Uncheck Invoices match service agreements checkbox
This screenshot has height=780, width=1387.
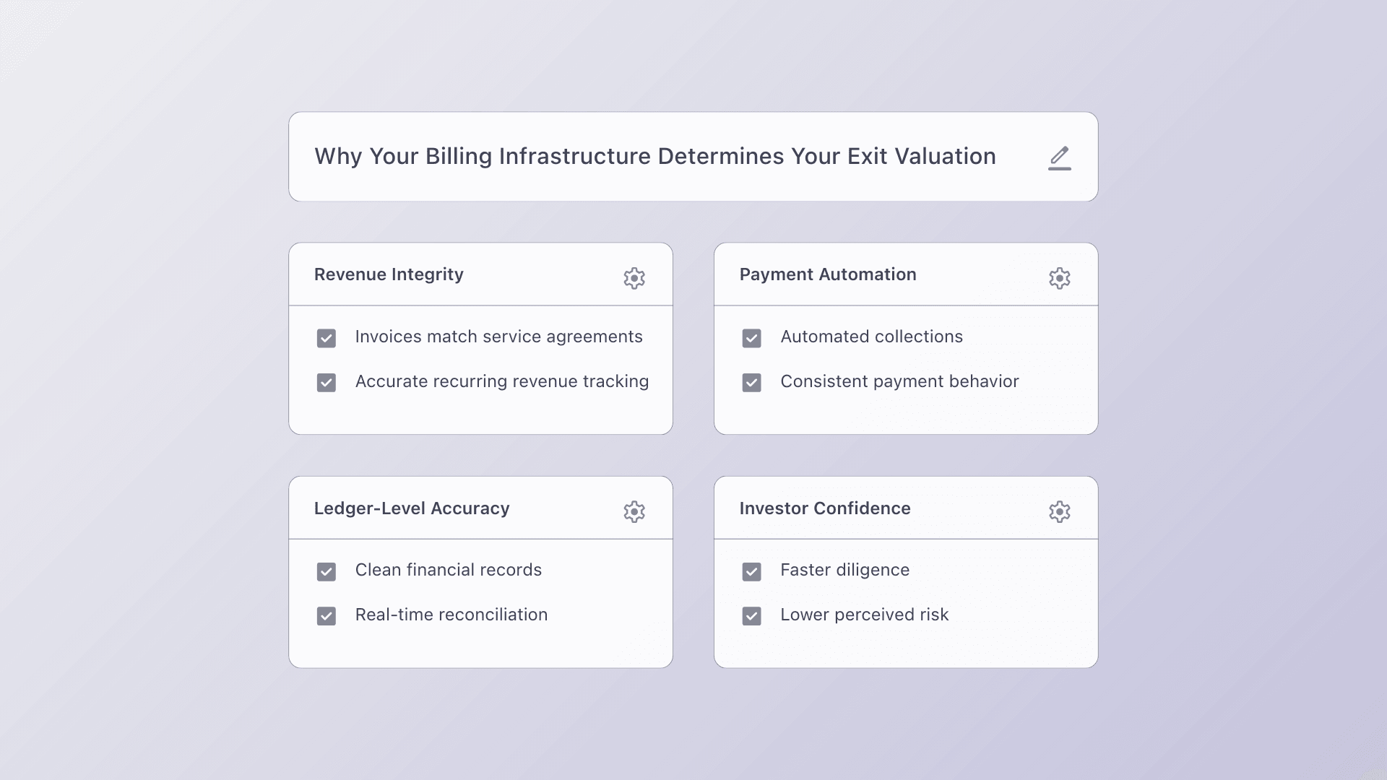327,338
